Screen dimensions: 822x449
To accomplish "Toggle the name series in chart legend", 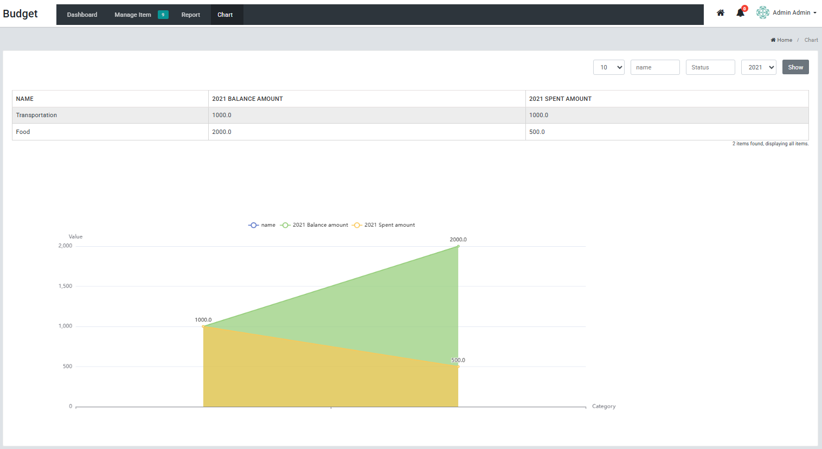I will click(262, 225).
